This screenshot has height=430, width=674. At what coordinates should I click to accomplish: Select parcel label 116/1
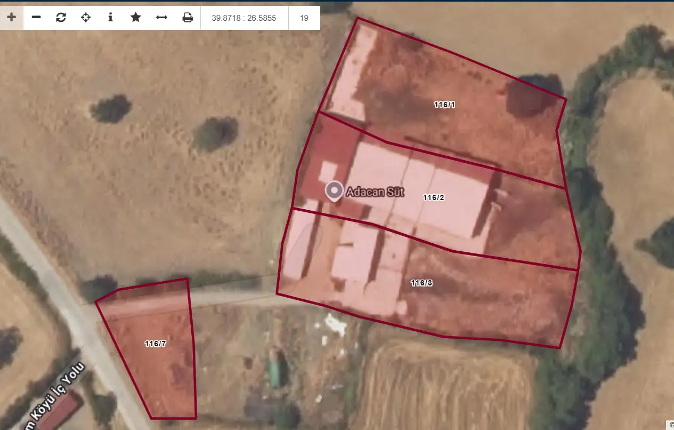point(444,105)
